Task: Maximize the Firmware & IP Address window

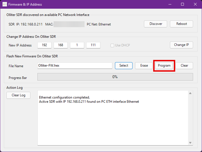Action: coord(182,4)
